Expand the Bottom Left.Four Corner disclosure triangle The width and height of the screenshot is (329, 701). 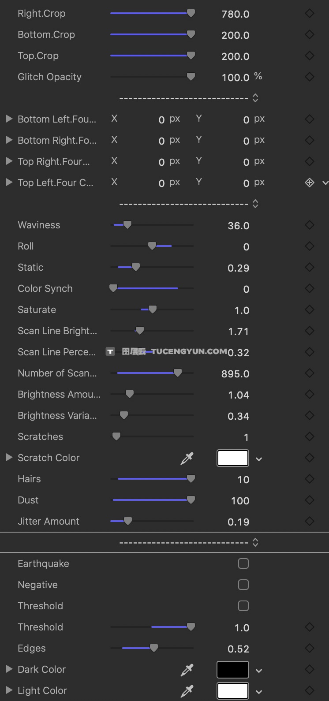point(9,119)
